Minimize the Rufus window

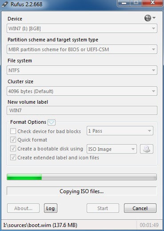(x=124, y=3)
